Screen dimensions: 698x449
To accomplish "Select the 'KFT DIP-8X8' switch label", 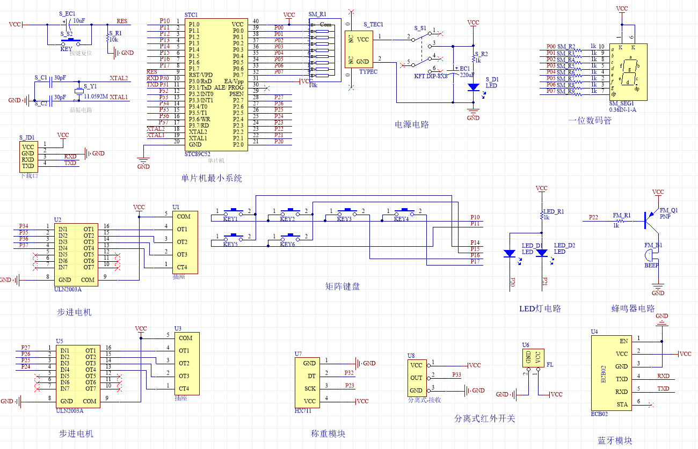I will 431,76.
